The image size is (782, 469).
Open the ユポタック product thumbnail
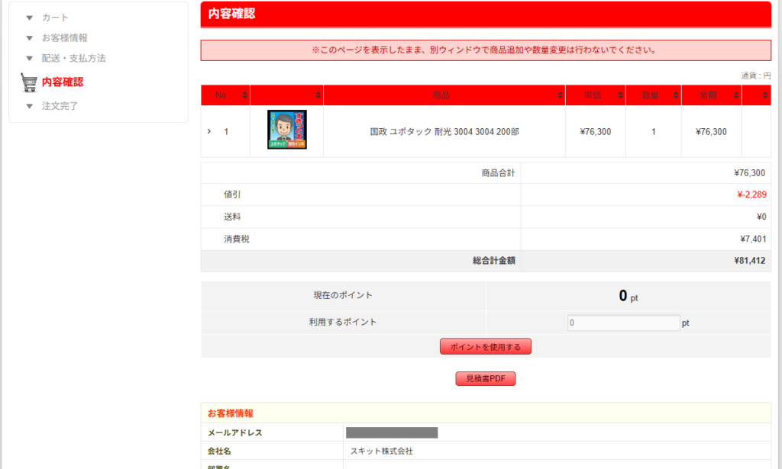tap(287, 130)
